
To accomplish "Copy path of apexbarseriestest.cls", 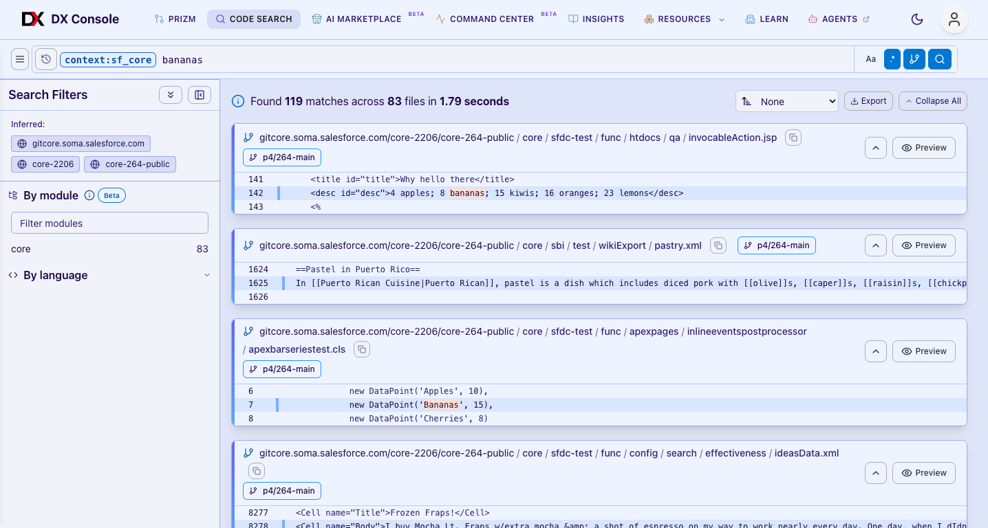I will click(x=362, y=349).
